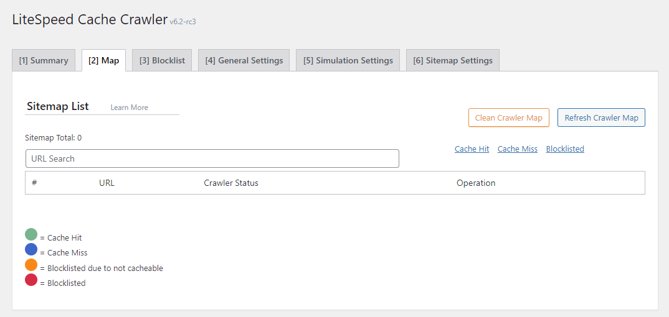This screenshot has height=317, width=669.
Task: Filter sitemap by Cache Hit link
Action: tap(472, 149)
